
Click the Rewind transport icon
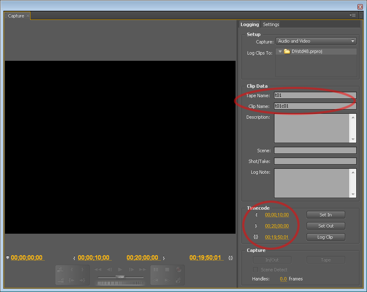pyautogui.click(x=98, y=269)
